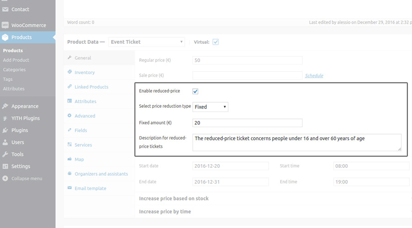Image resolution: width=412 pixels, height=228 pixels.
Task: Open the Organizers and assistants tab
Action: [x=99, y=174]
